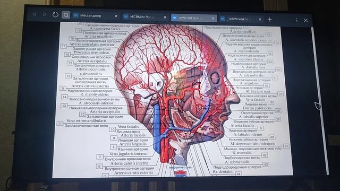
Task: Click the label A. labialis inferior
Action: pyautogui.click(x=248, y=134)
